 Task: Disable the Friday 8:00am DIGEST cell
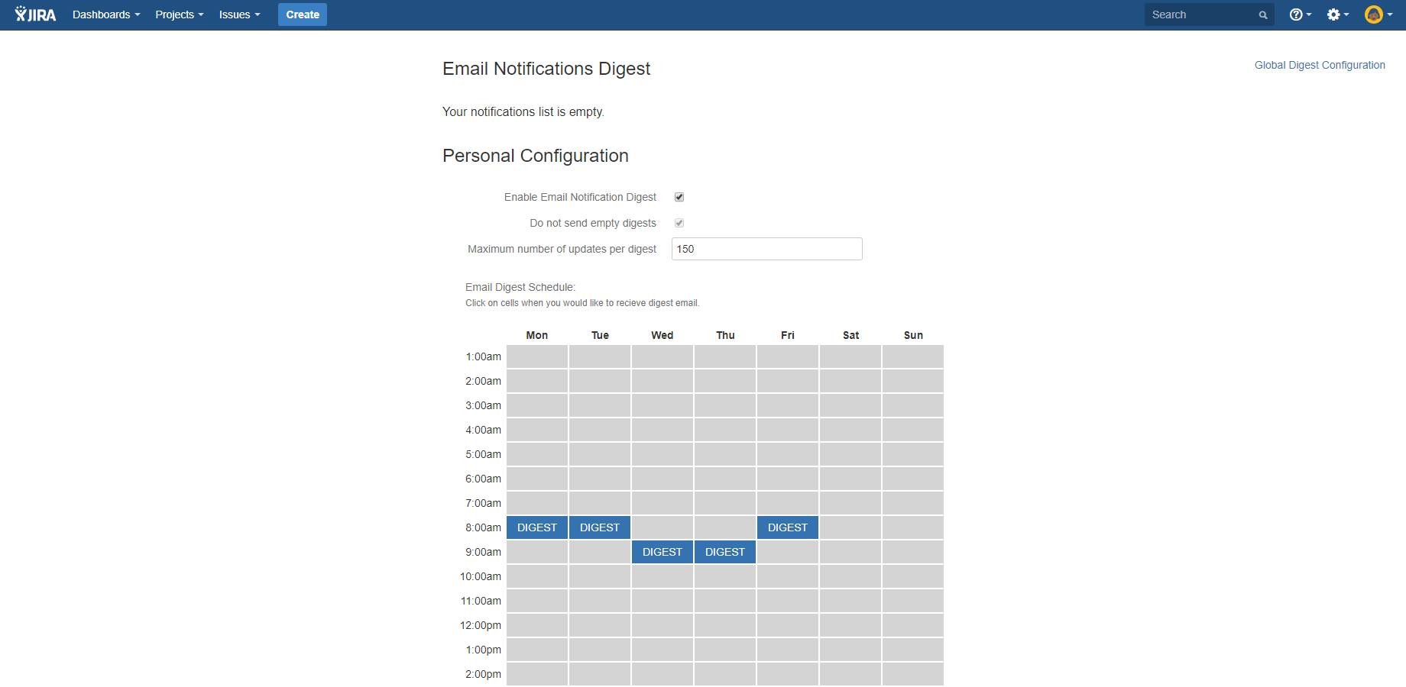(x=788, y=527)
